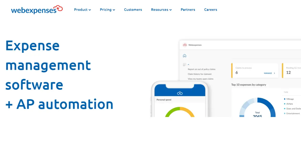The width and height of the screenshot is (301, 150).
Task: Visit the Careers page
Action: point(211,10)
